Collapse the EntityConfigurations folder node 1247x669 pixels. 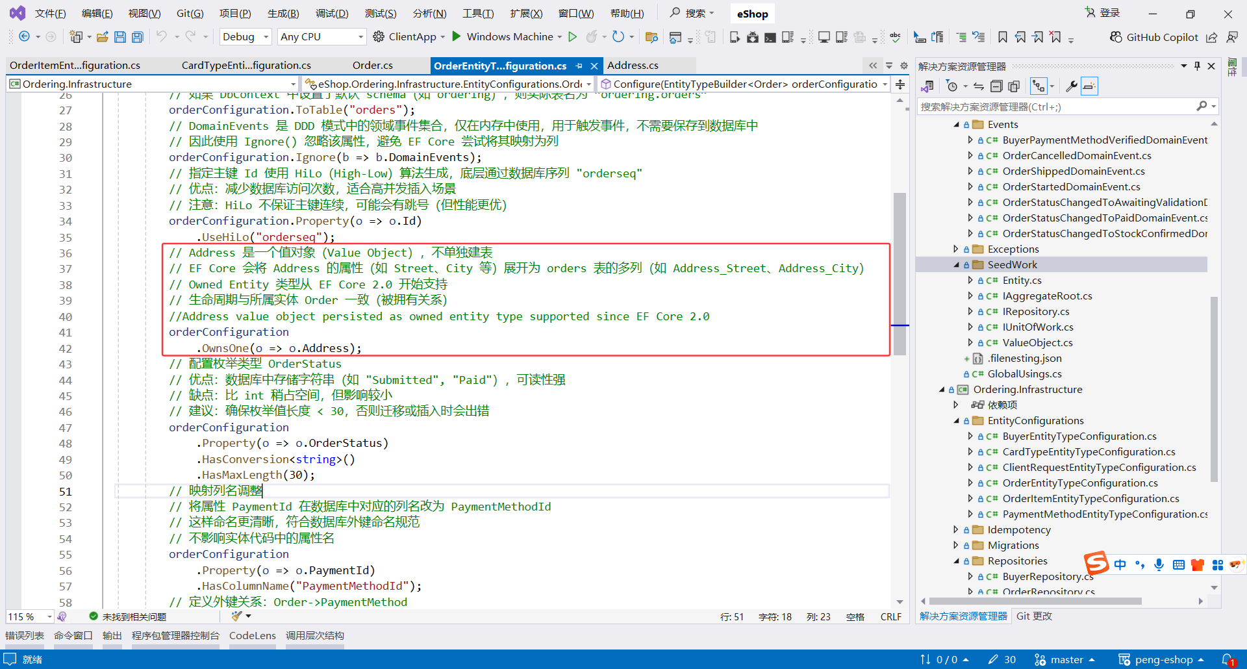956,421
